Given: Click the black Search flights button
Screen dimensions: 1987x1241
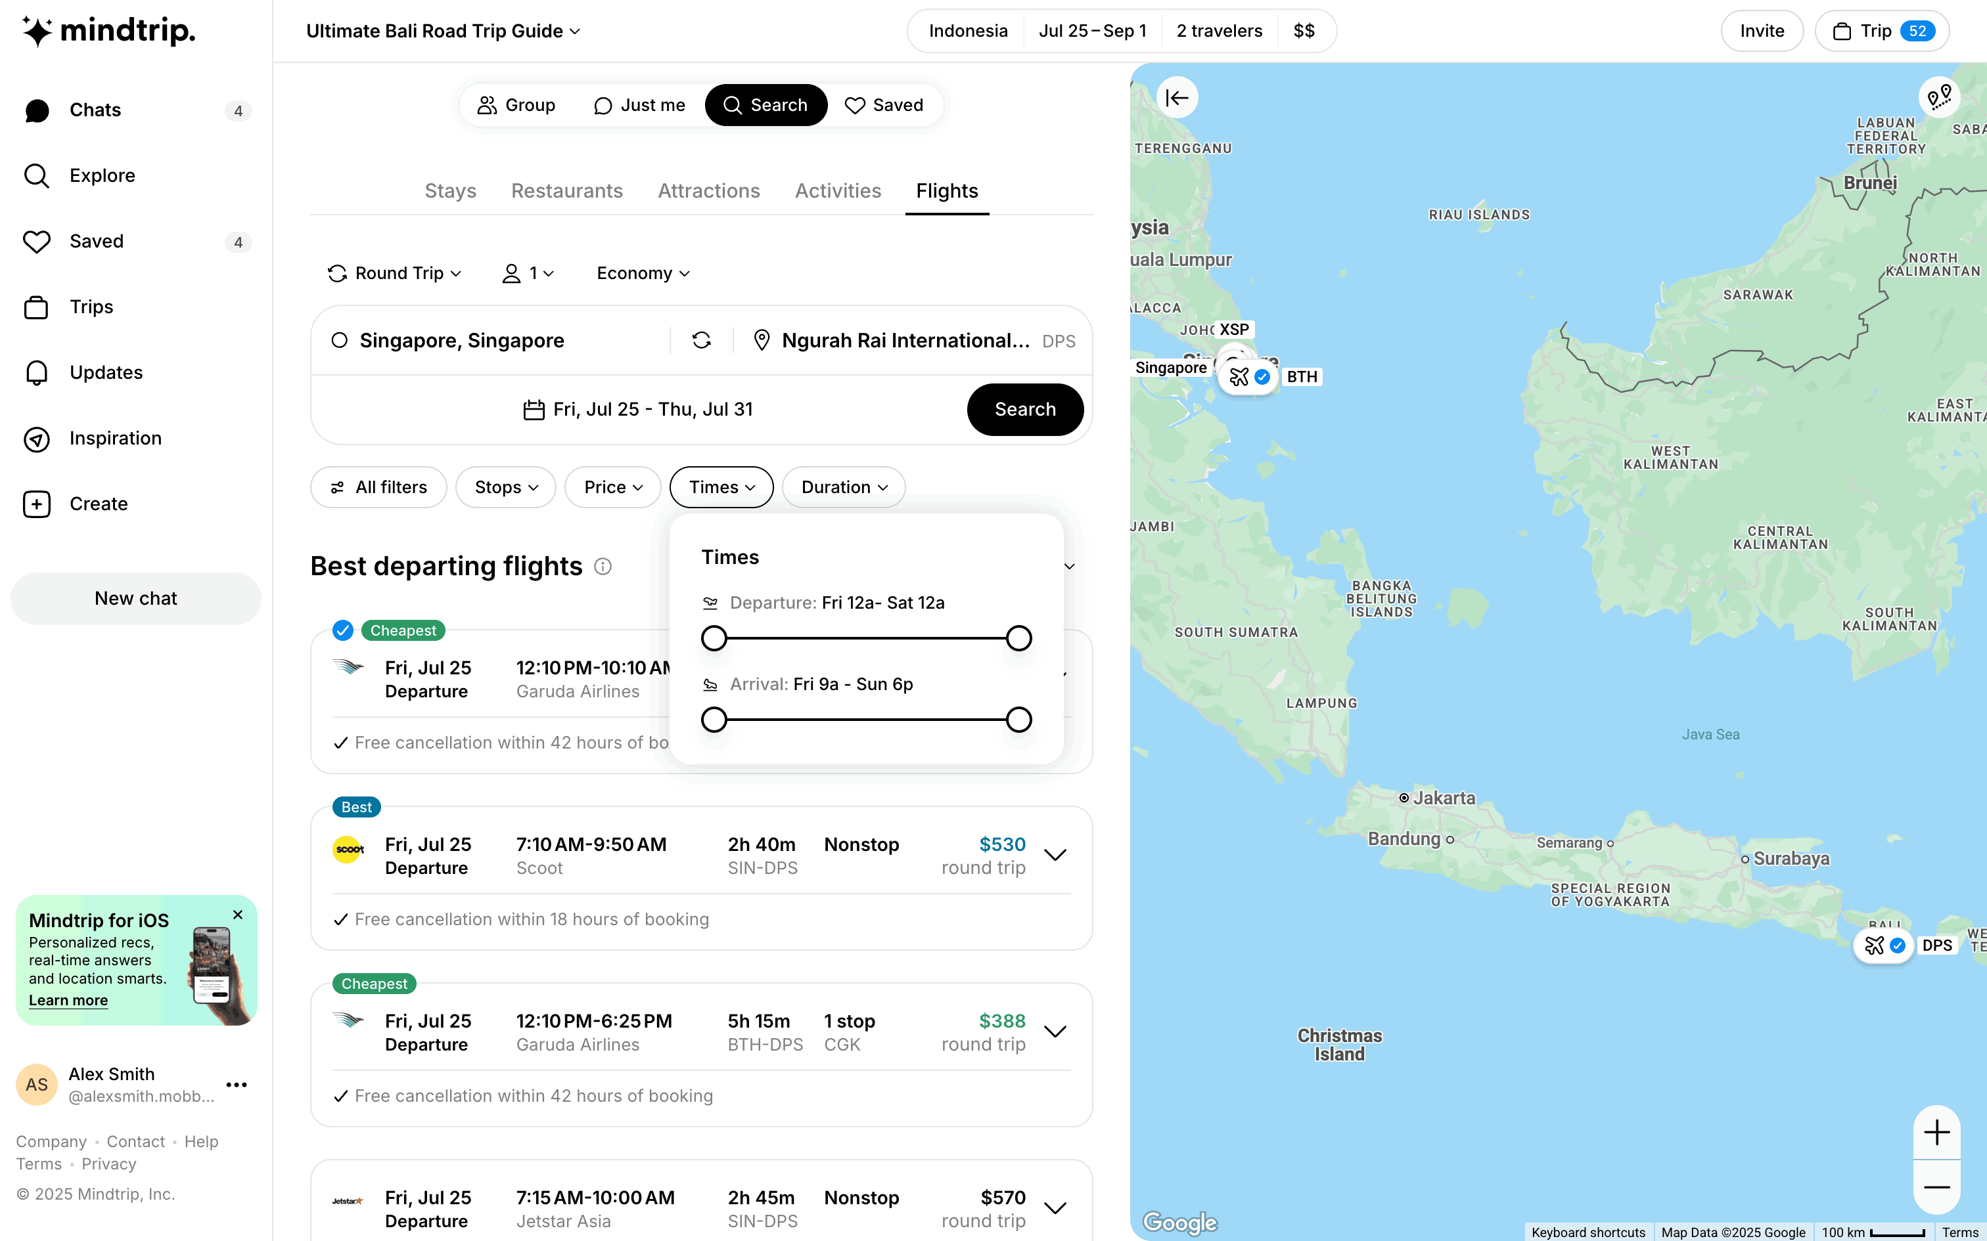Looking at the screenshot, I should pyautogui.click(x=1024, y=410).
